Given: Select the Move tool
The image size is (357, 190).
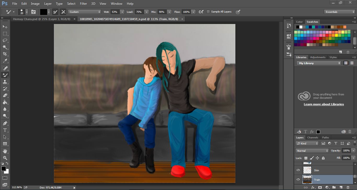Looking at the screenshot, I should click(5, 27).
